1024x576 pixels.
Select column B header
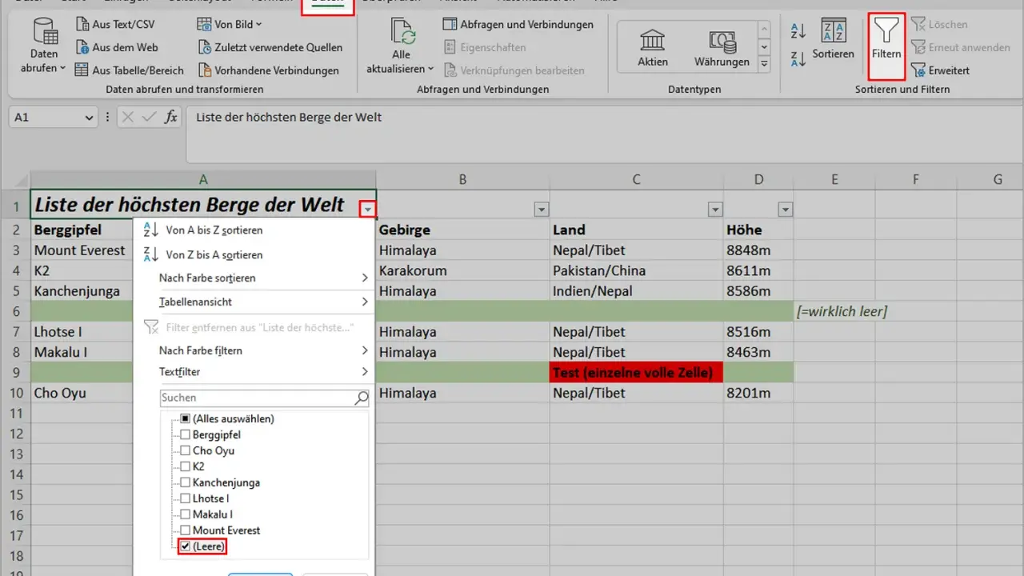pyautogui.click(x=462, y=180)
